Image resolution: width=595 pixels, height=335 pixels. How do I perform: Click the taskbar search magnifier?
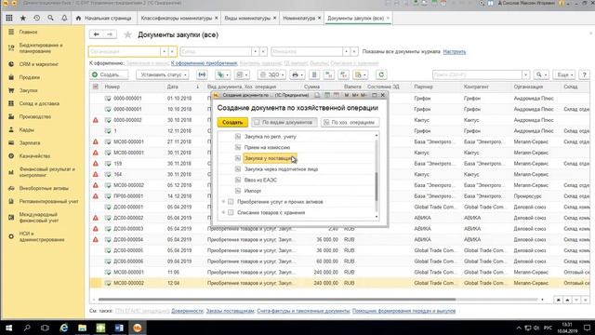tap(27, 328)
